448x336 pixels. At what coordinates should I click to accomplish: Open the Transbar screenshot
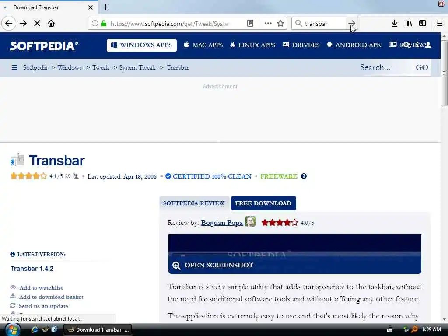coord(294,254)
